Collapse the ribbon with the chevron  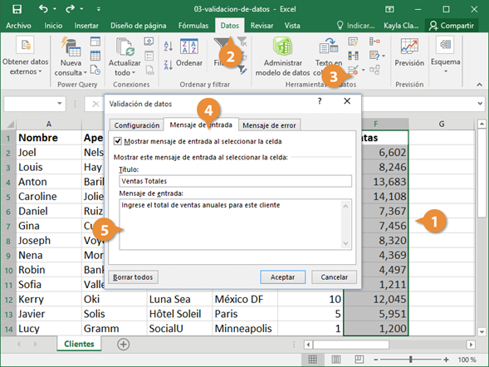point(479,85)
